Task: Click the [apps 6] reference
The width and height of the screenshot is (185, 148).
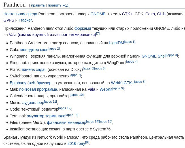Action: pyautogui.click(x=100, y=69)
